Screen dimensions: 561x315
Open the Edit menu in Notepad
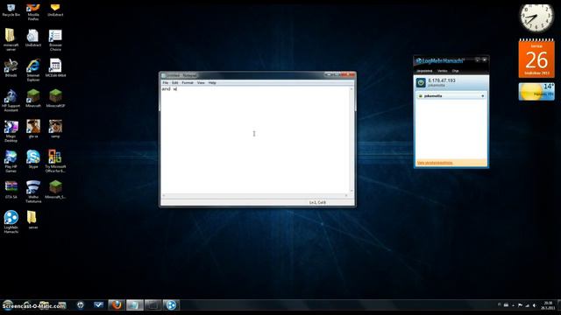coord(175,83)
